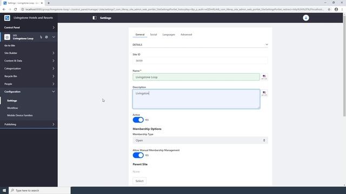Toggle Allow Manual Membership Management switch

138,155
